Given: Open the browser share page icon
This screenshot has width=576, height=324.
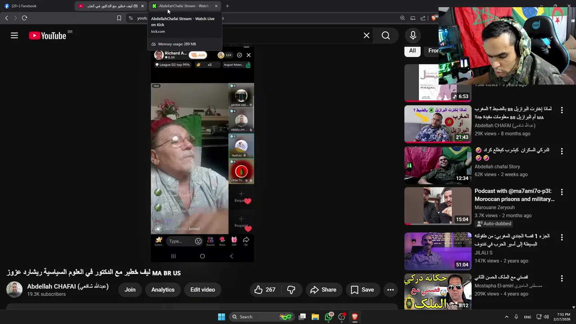Looking at the screenshot, I should (x=423, y=18).
